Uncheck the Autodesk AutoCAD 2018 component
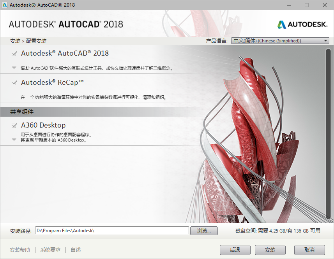The height and width of the screenshot is (259, 334). pos(14,53)
